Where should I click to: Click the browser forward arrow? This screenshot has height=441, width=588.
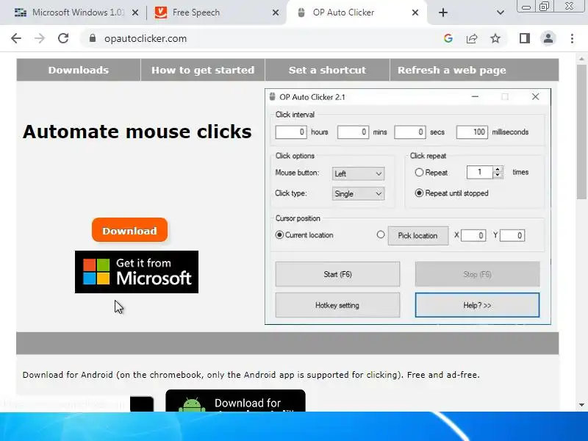40,38
